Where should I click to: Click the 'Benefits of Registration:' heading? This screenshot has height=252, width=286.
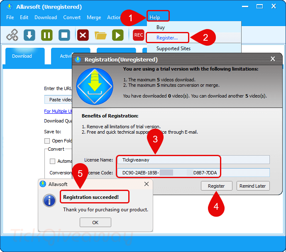pos(110,116)
